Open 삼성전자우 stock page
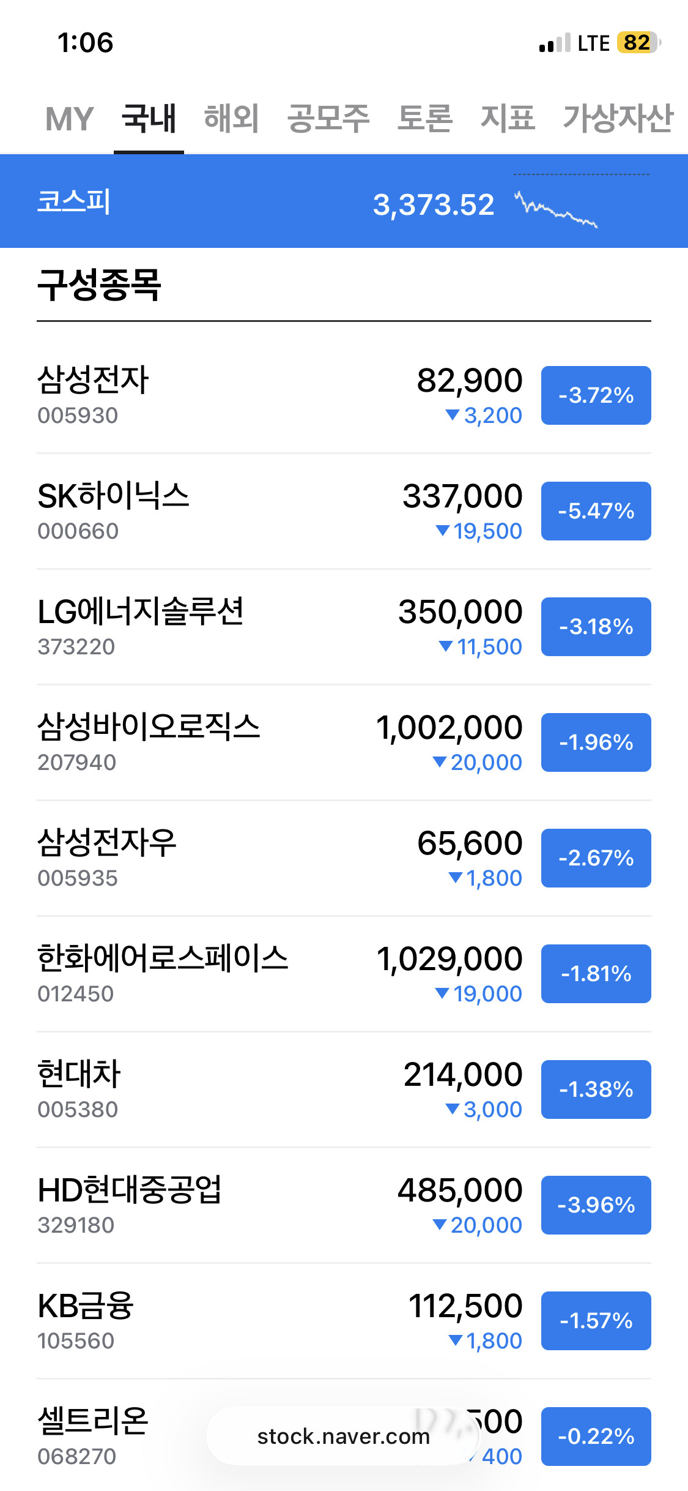Image resolution: width=688 pixels, height=1491 pixels. pos(107,843)
